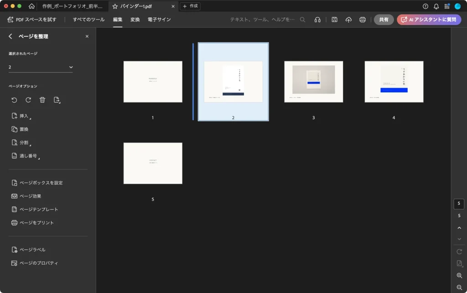Click the search text field
Screen dimensions: 467x293
pos(262,20)
